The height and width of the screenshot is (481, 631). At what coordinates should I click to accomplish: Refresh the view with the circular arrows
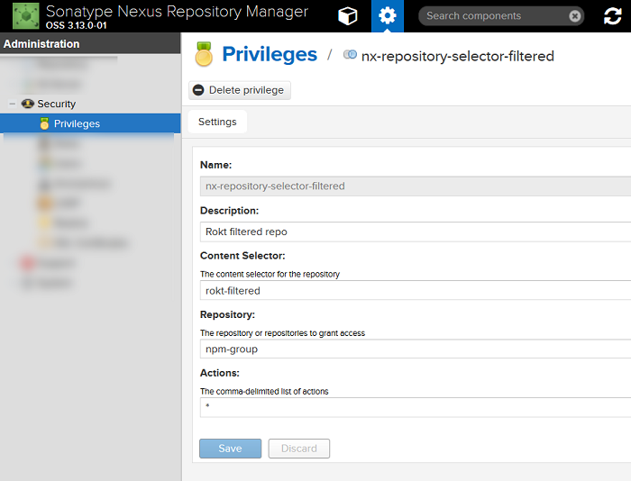(612, 16)
